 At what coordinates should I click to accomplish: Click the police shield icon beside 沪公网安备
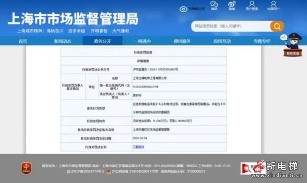(109, 171)
